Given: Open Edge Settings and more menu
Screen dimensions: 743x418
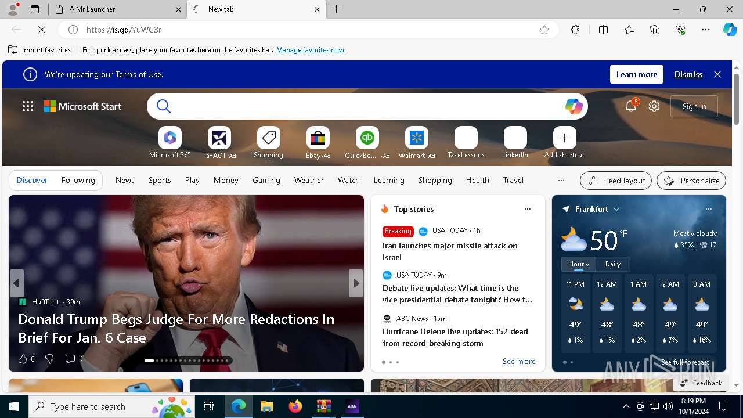Looking at the screenshot, I should [706, 30].
